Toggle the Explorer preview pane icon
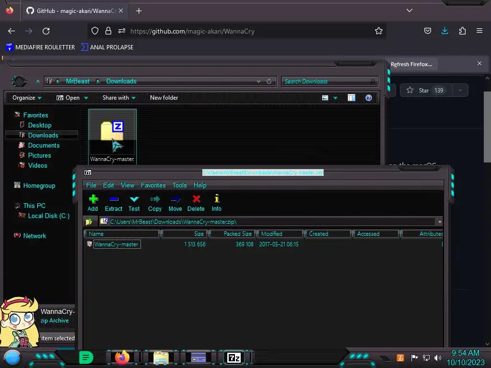491x368 pixels. 351,98
